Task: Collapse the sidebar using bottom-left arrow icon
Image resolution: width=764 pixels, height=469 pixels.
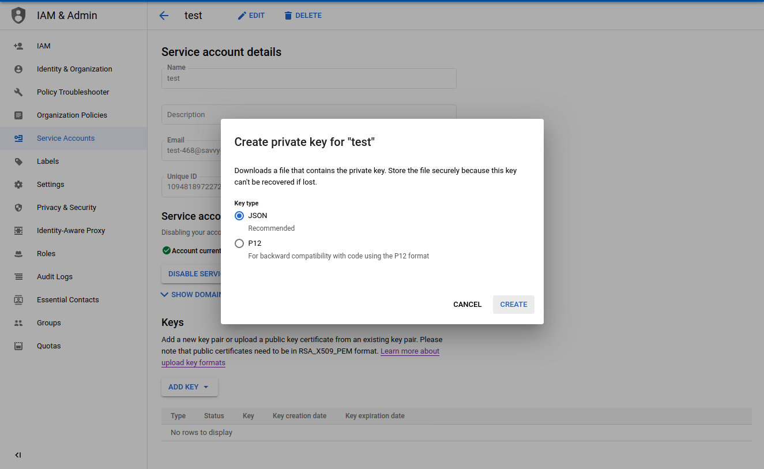Action: tap(18, 455)
